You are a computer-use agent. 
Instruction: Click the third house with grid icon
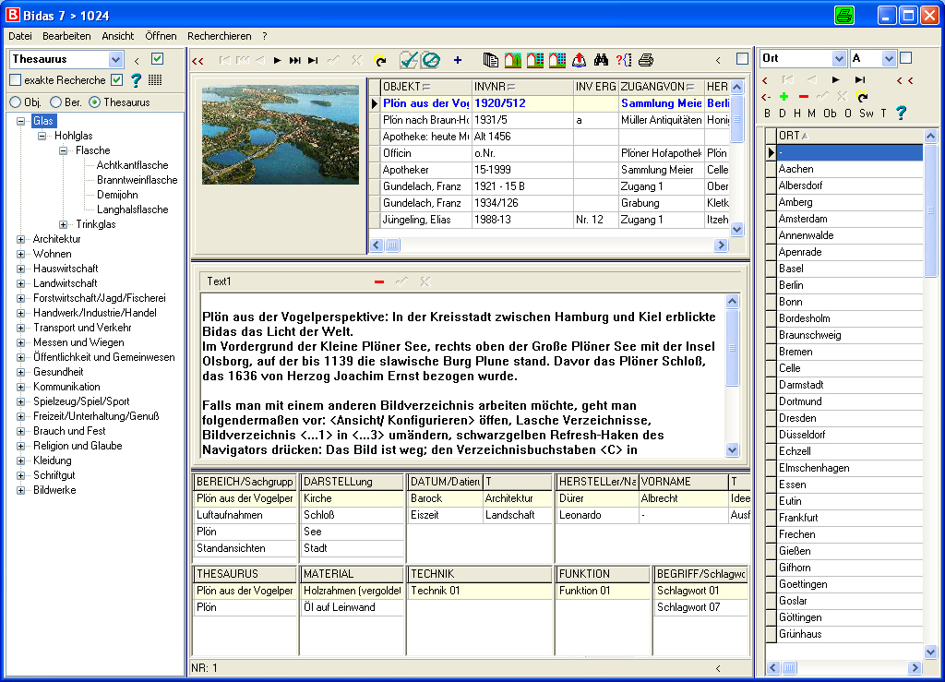(557, 60)
